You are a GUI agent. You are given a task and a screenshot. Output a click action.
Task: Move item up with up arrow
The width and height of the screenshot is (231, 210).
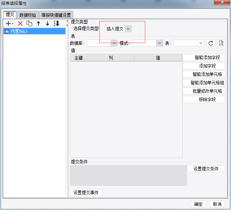click(x=38, y=23)
